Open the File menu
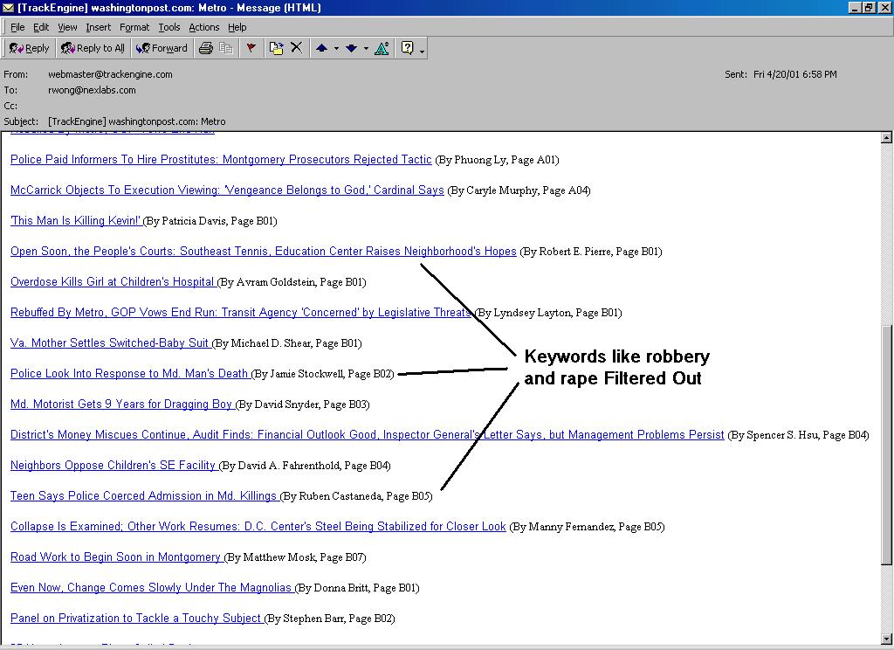 [17, 27]
